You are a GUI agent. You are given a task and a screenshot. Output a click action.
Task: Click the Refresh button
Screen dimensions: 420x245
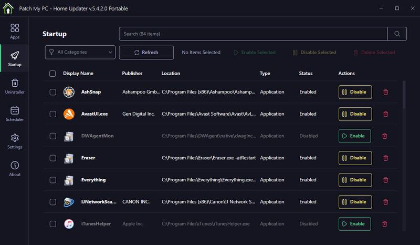pyautogui.click(x=146, y=53)
